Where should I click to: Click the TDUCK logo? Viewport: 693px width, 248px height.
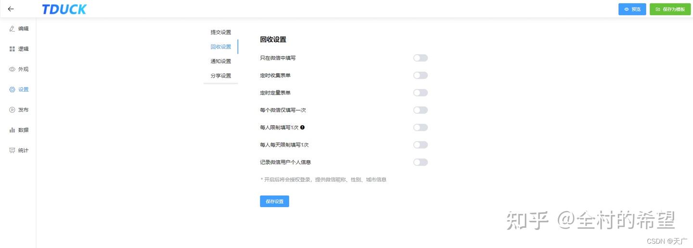pyautogui.click(x=64, y=9)
